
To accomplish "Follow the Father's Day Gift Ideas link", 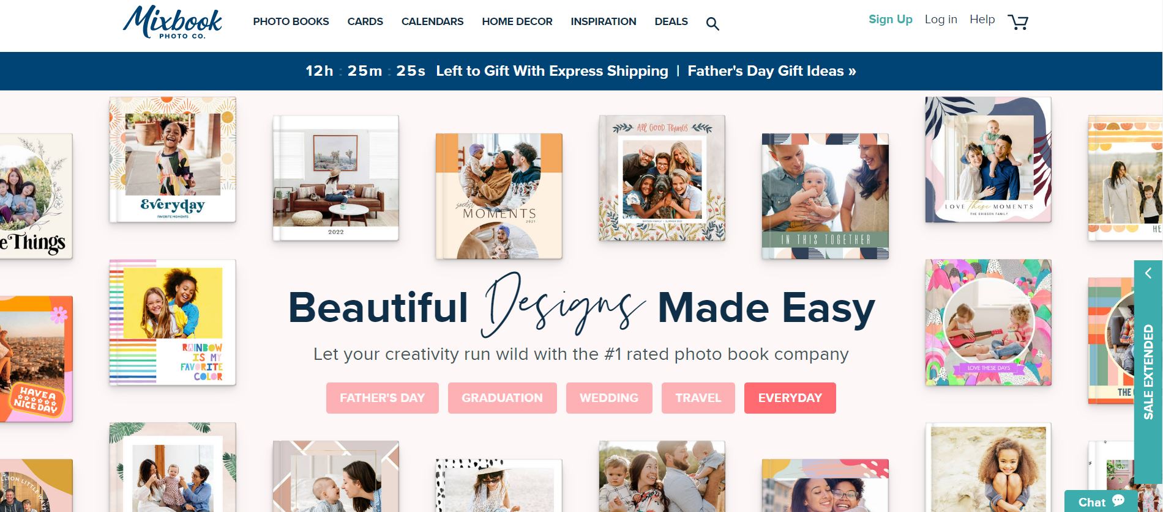I will 772,71.
